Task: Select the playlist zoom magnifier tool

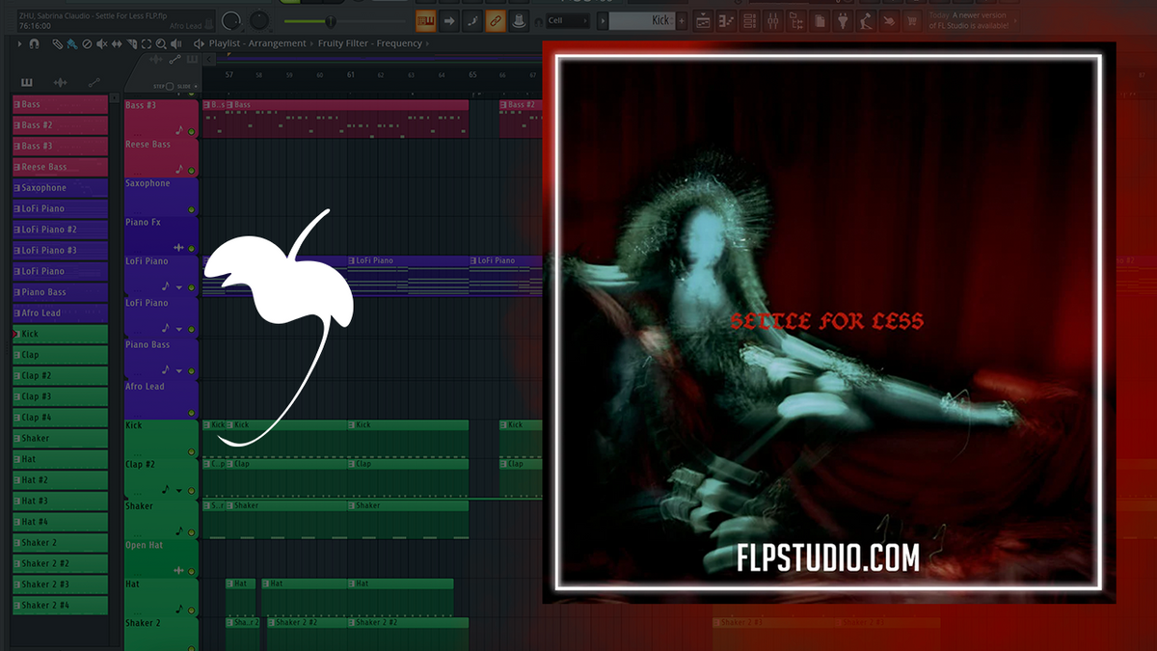Action: (160, 43)
